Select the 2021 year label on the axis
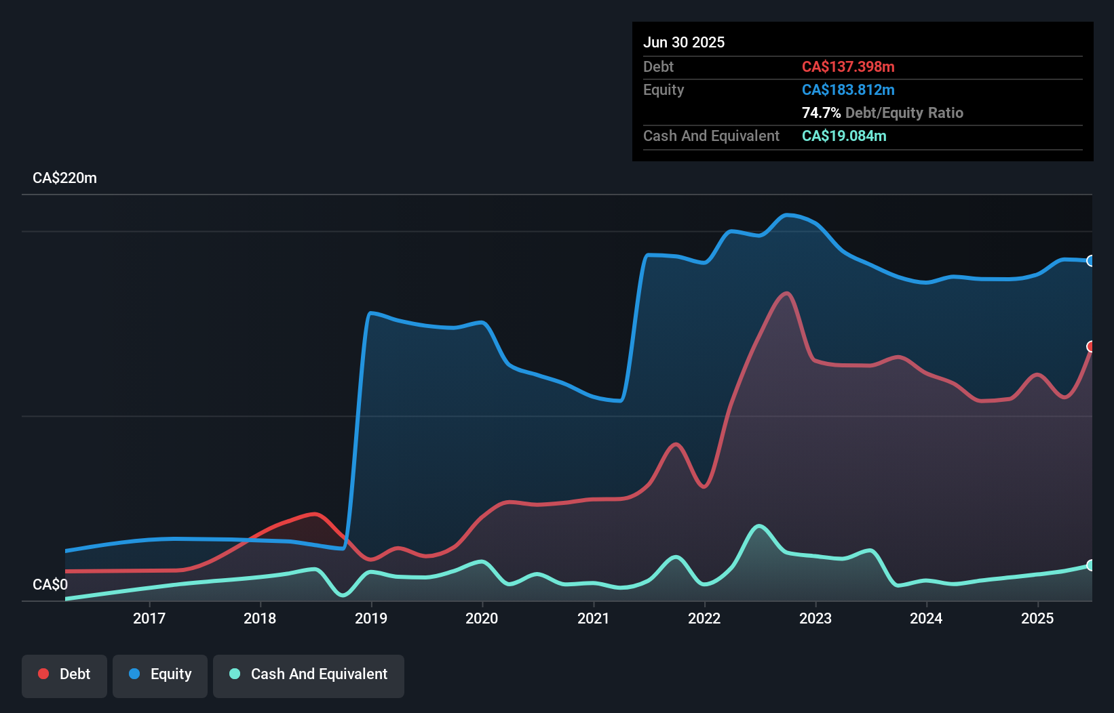This screenshot has height=713, width=1114. coord(594,618)
